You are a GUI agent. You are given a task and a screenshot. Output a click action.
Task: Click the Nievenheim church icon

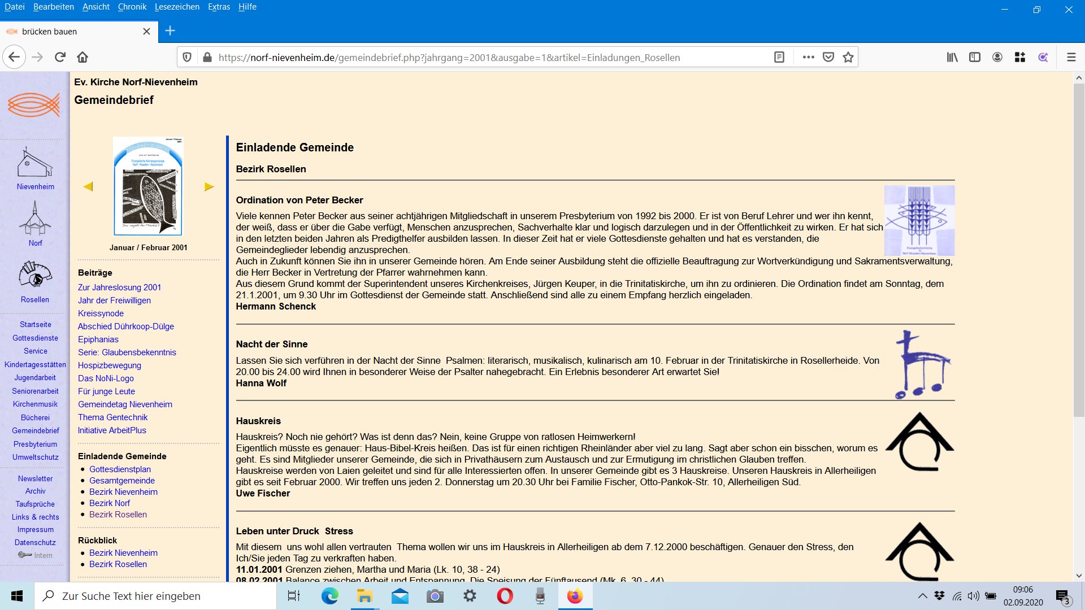(x=35, y=163)
